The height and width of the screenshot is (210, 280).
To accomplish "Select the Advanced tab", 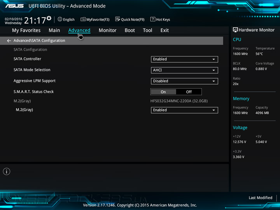I will pos(79,30).
